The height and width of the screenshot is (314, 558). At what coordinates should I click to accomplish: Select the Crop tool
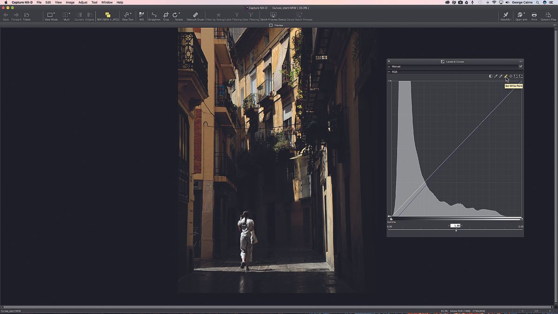(166, 15)
